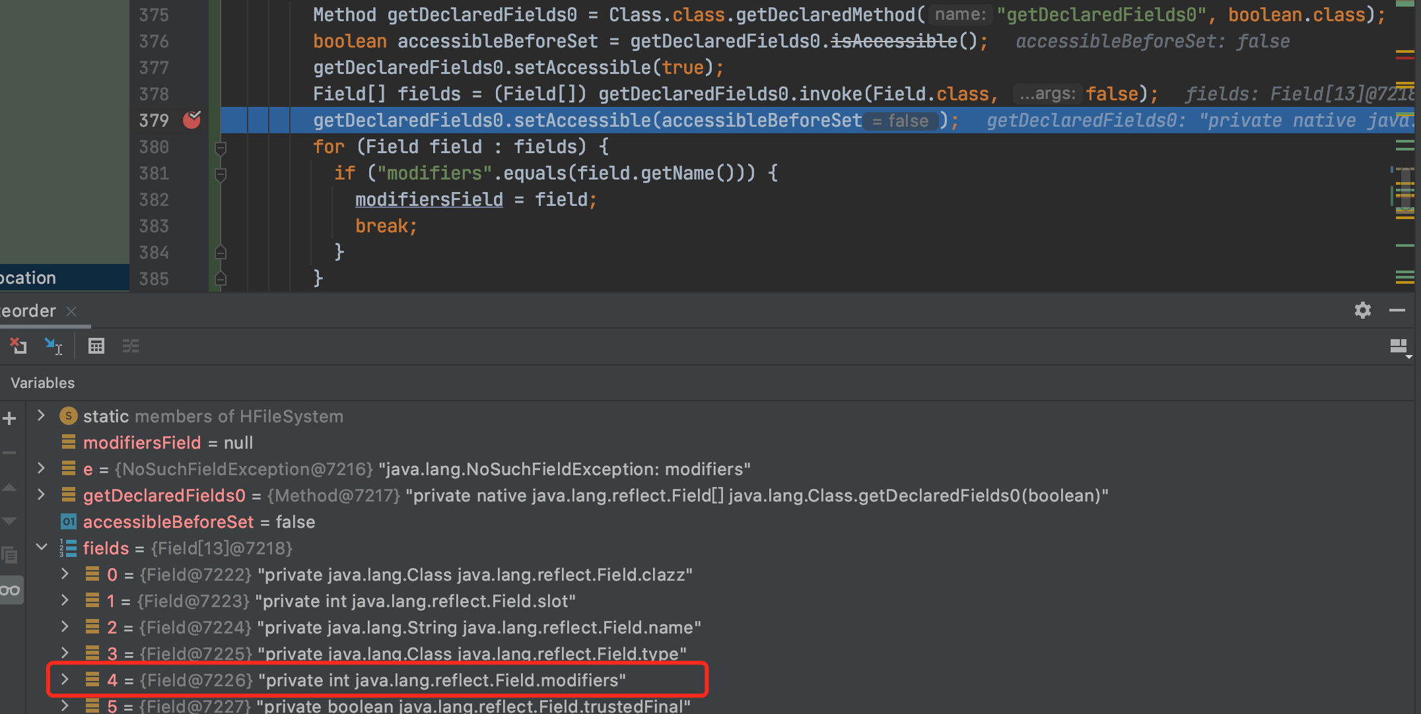Click the inline '= false' debug hint
The image size is (1421, 714).
[x=901, y=121]
